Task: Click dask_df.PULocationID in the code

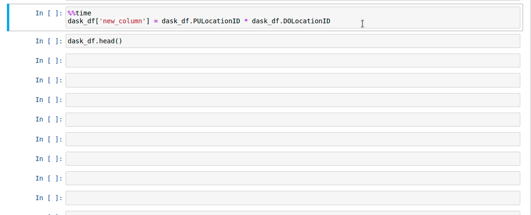Action: click(201, 21)
